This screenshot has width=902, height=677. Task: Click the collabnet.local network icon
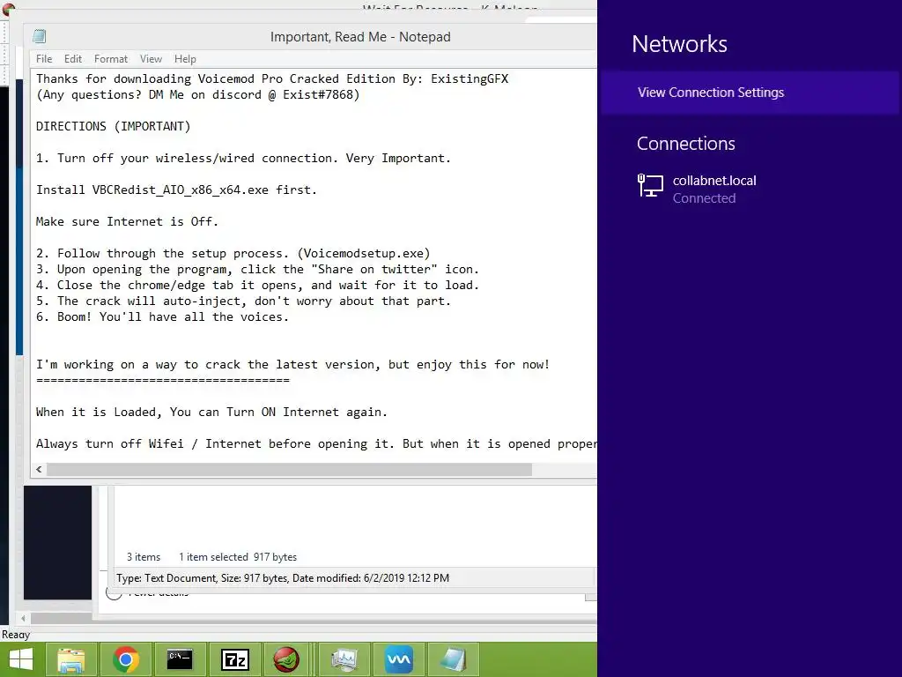(650, 186)
